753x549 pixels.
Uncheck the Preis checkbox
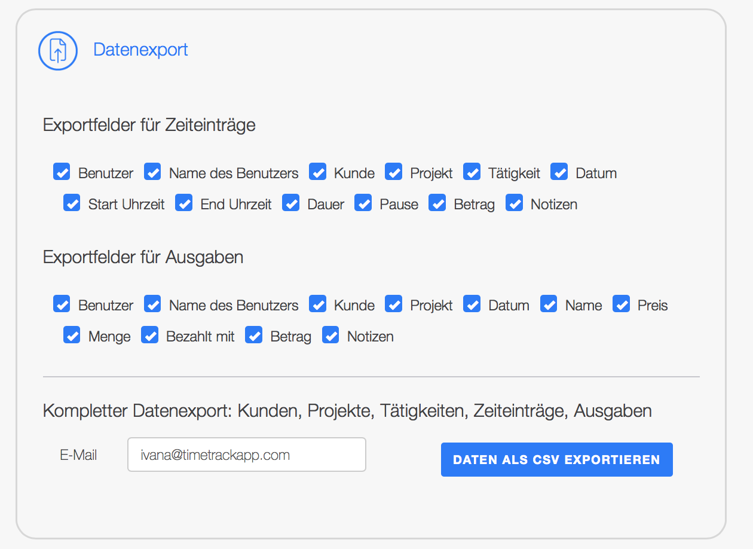coord(622,304)
